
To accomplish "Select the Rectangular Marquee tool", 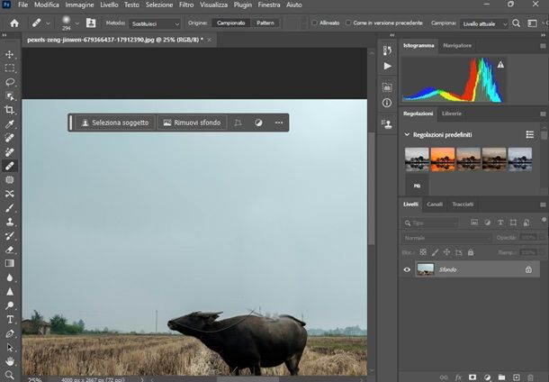I will pos(10,68).
